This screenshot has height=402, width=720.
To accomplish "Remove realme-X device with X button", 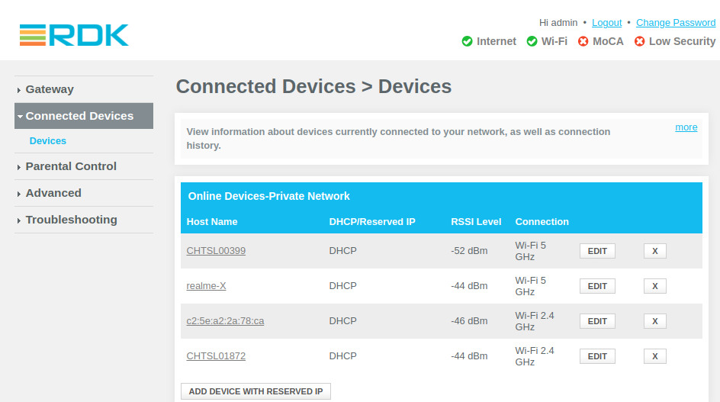I will pyautogui.click(x=655, y=286).
